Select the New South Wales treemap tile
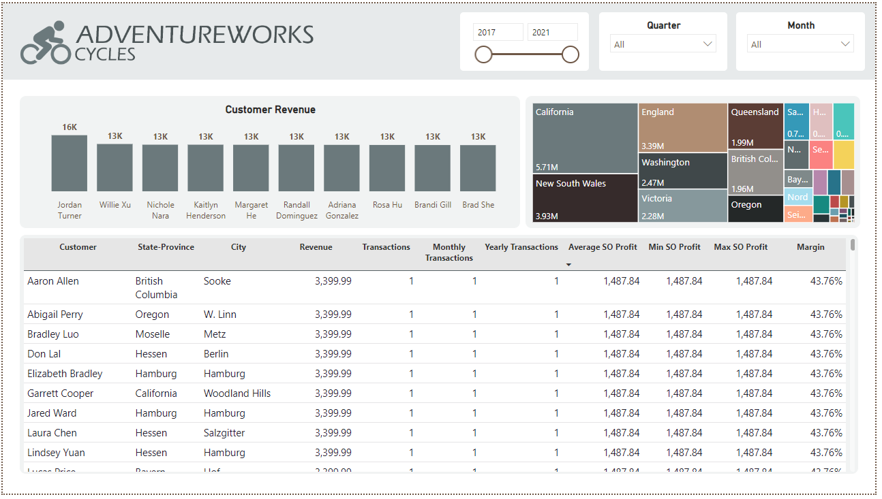The height and width of the screenshot is (499, 882). [x=585, y=199]
